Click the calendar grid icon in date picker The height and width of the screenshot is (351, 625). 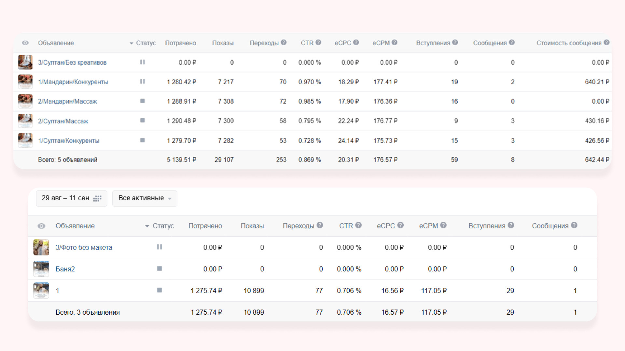pos(97,198)
